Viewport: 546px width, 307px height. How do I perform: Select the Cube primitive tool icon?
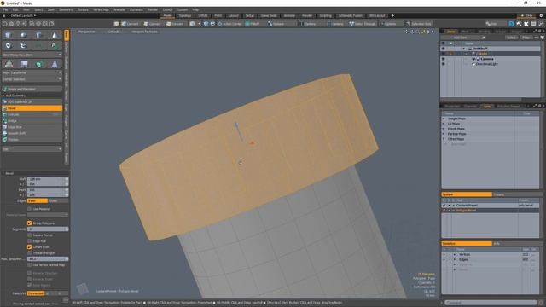click(x=9, y=35)
